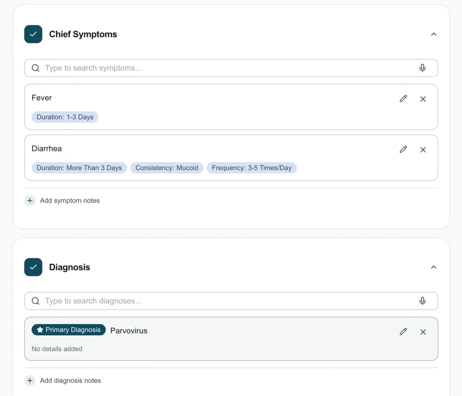Click the Fever symptom title
Screen dimensions: 462x396
click(42, 98)
